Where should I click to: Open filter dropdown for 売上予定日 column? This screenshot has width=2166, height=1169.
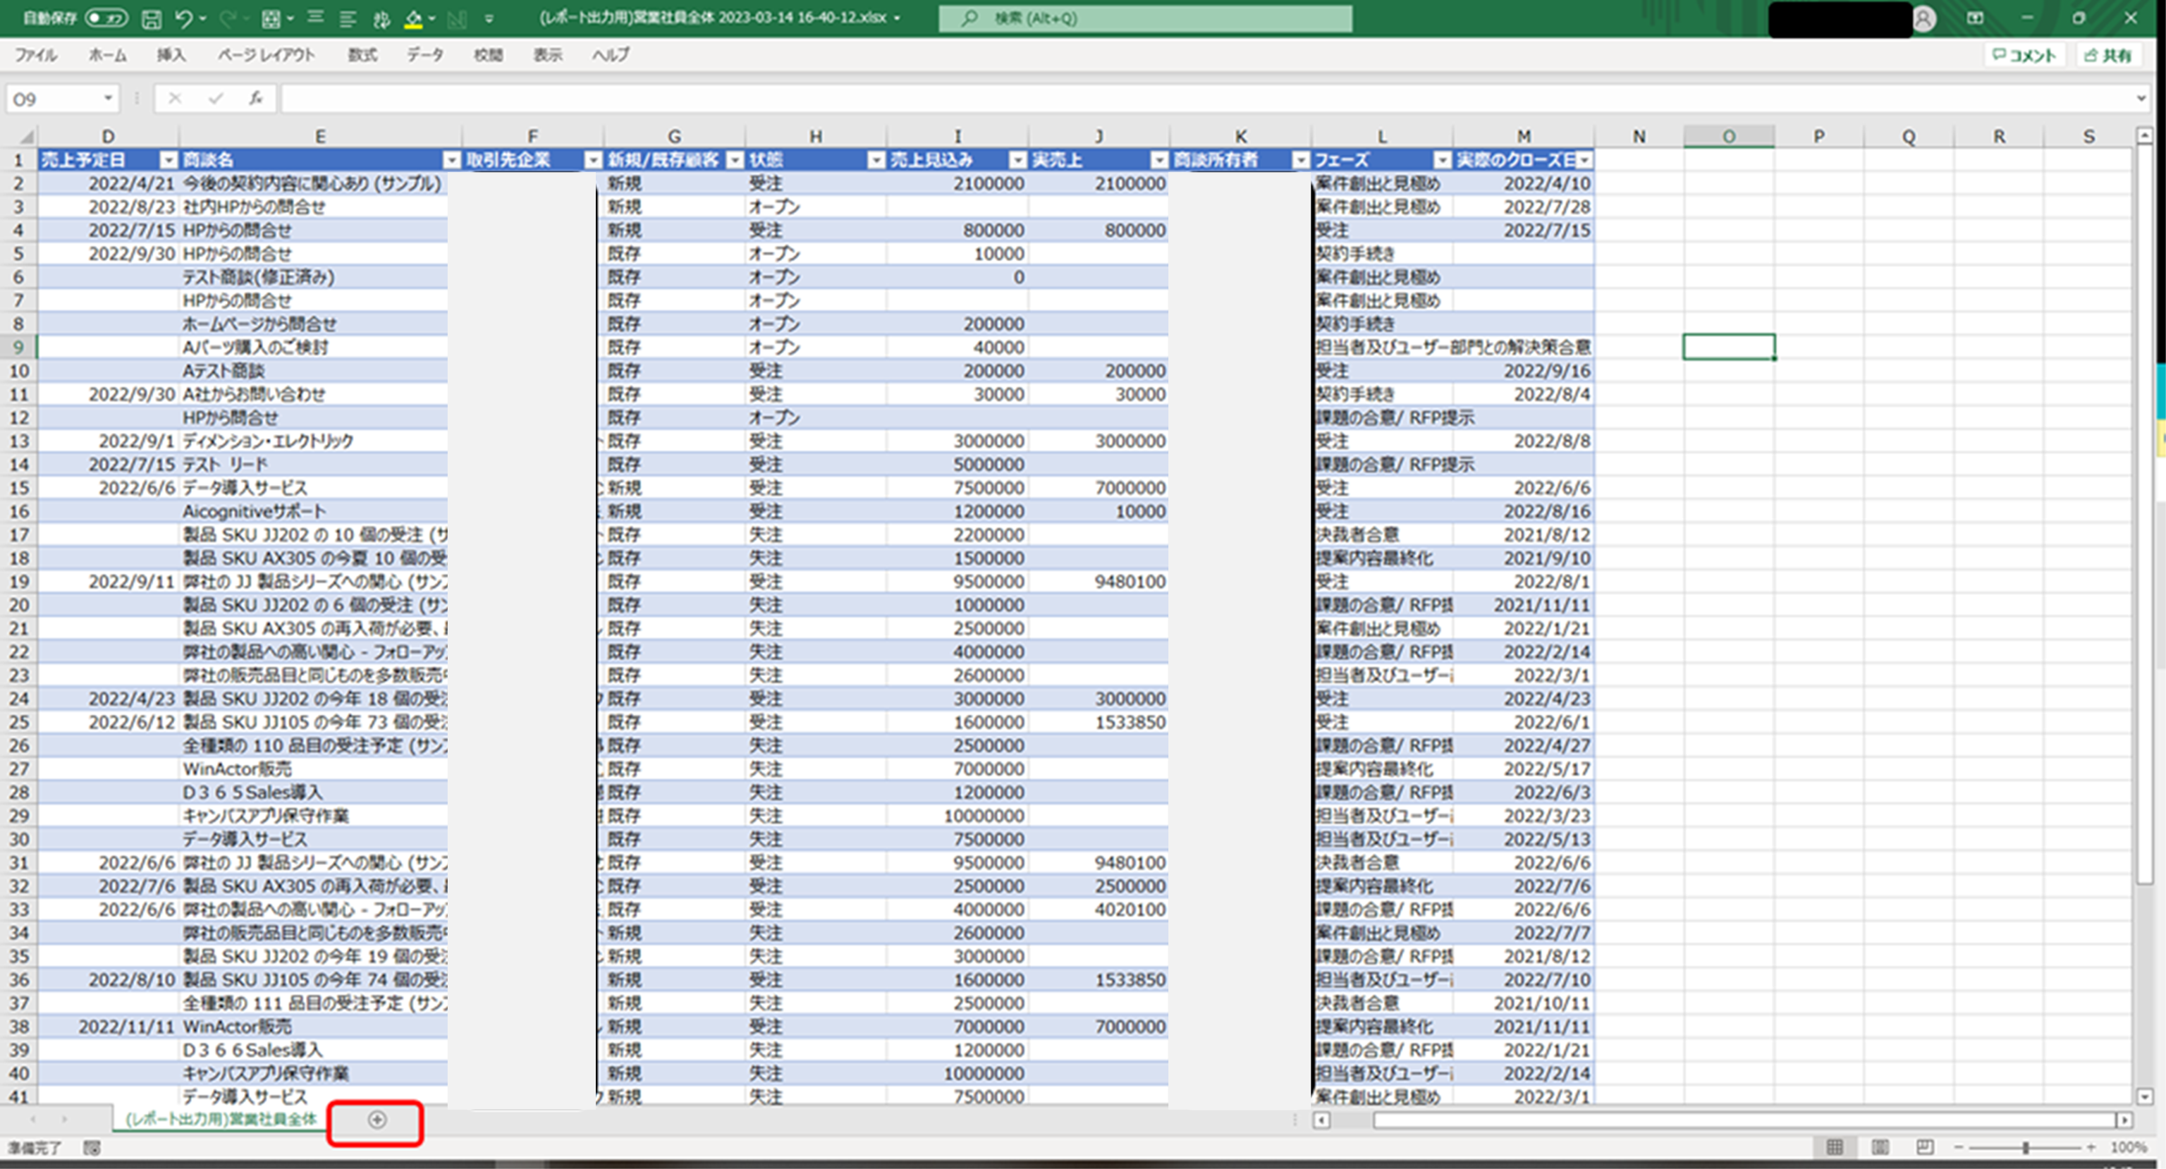coord(169,160)
